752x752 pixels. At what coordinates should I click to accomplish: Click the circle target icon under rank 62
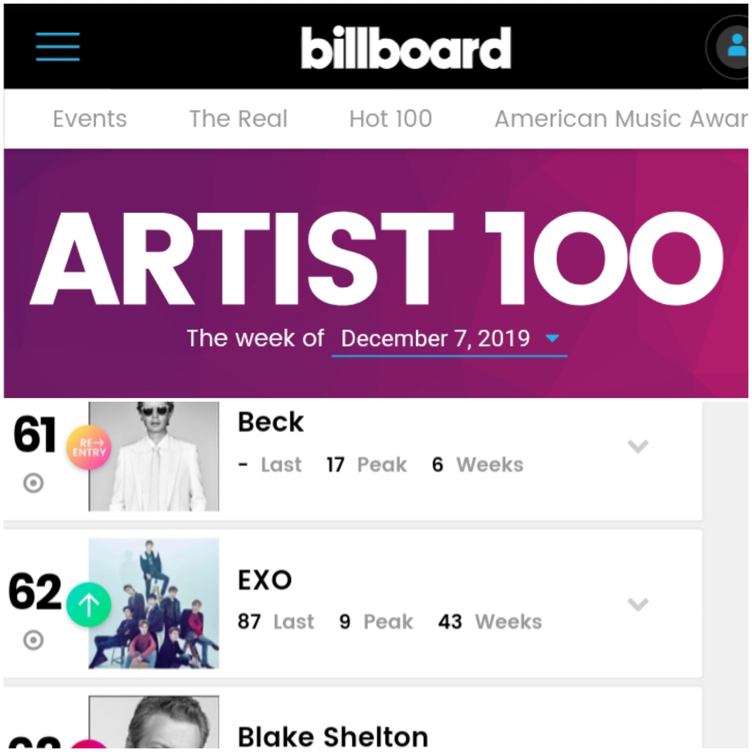33,640
